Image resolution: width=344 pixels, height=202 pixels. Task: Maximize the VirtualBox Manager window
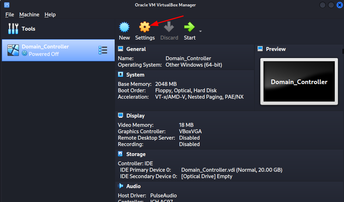[x=331, y=5]
